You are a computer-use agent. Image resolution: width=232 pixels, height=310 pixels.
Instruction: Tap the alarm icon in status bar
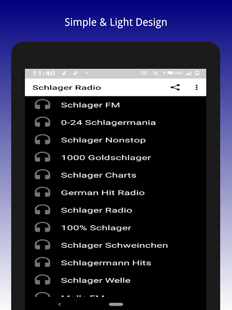(144, 73)
